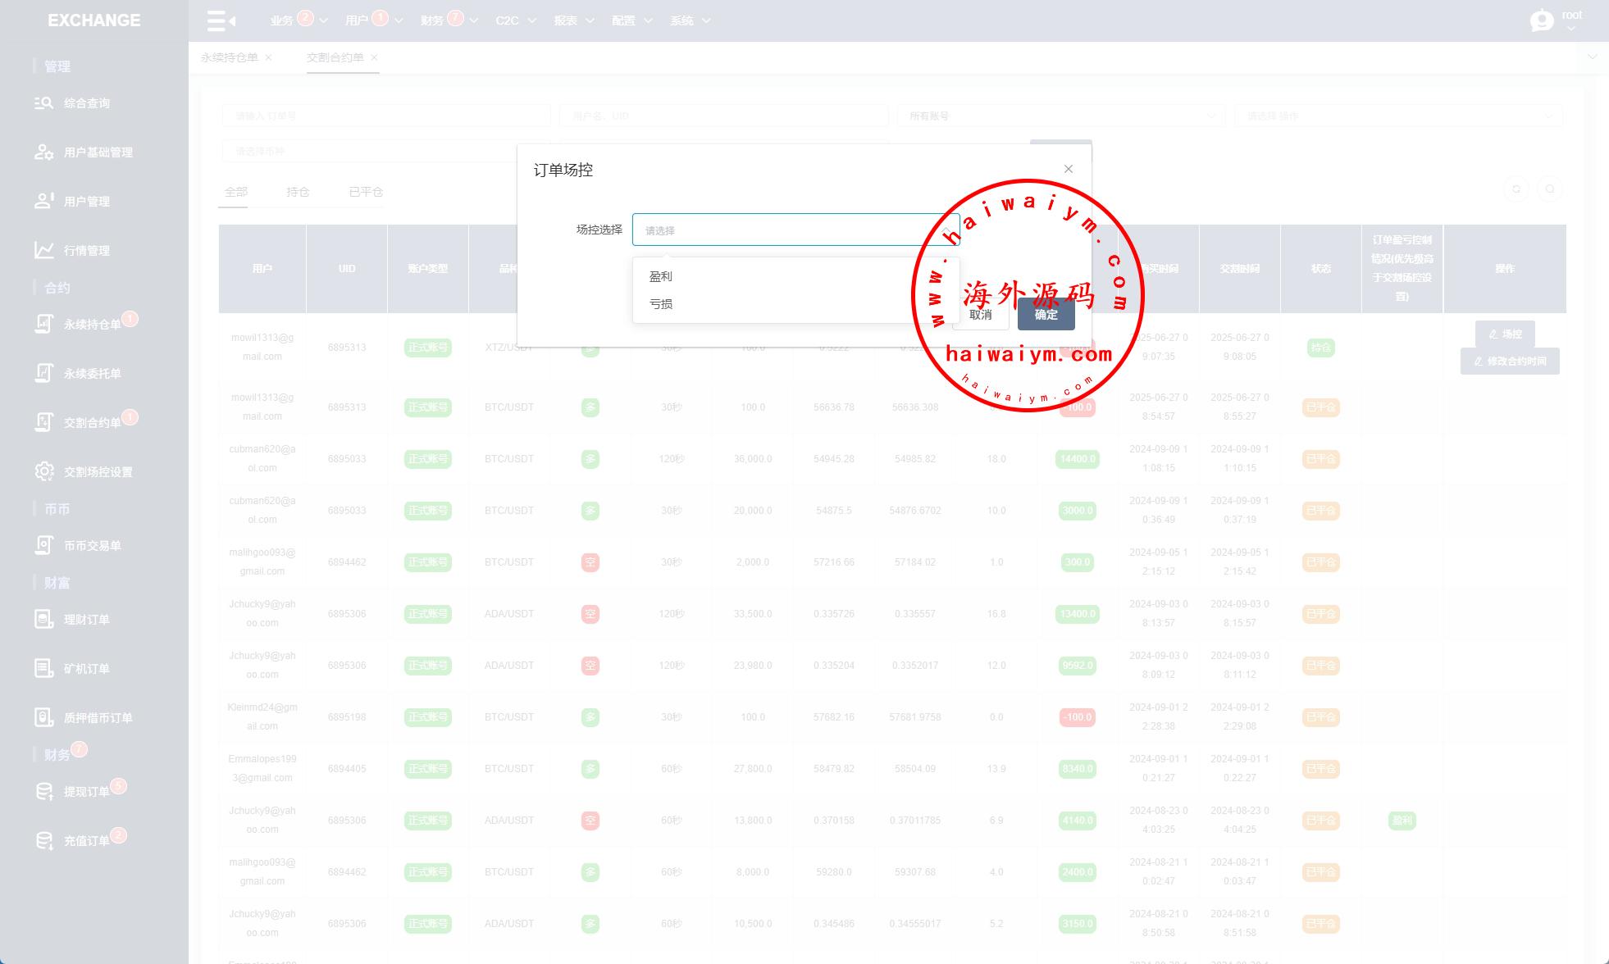The image size is (1609, 964).
Task: Click the 确定 confirm button
Action: 1046,315
